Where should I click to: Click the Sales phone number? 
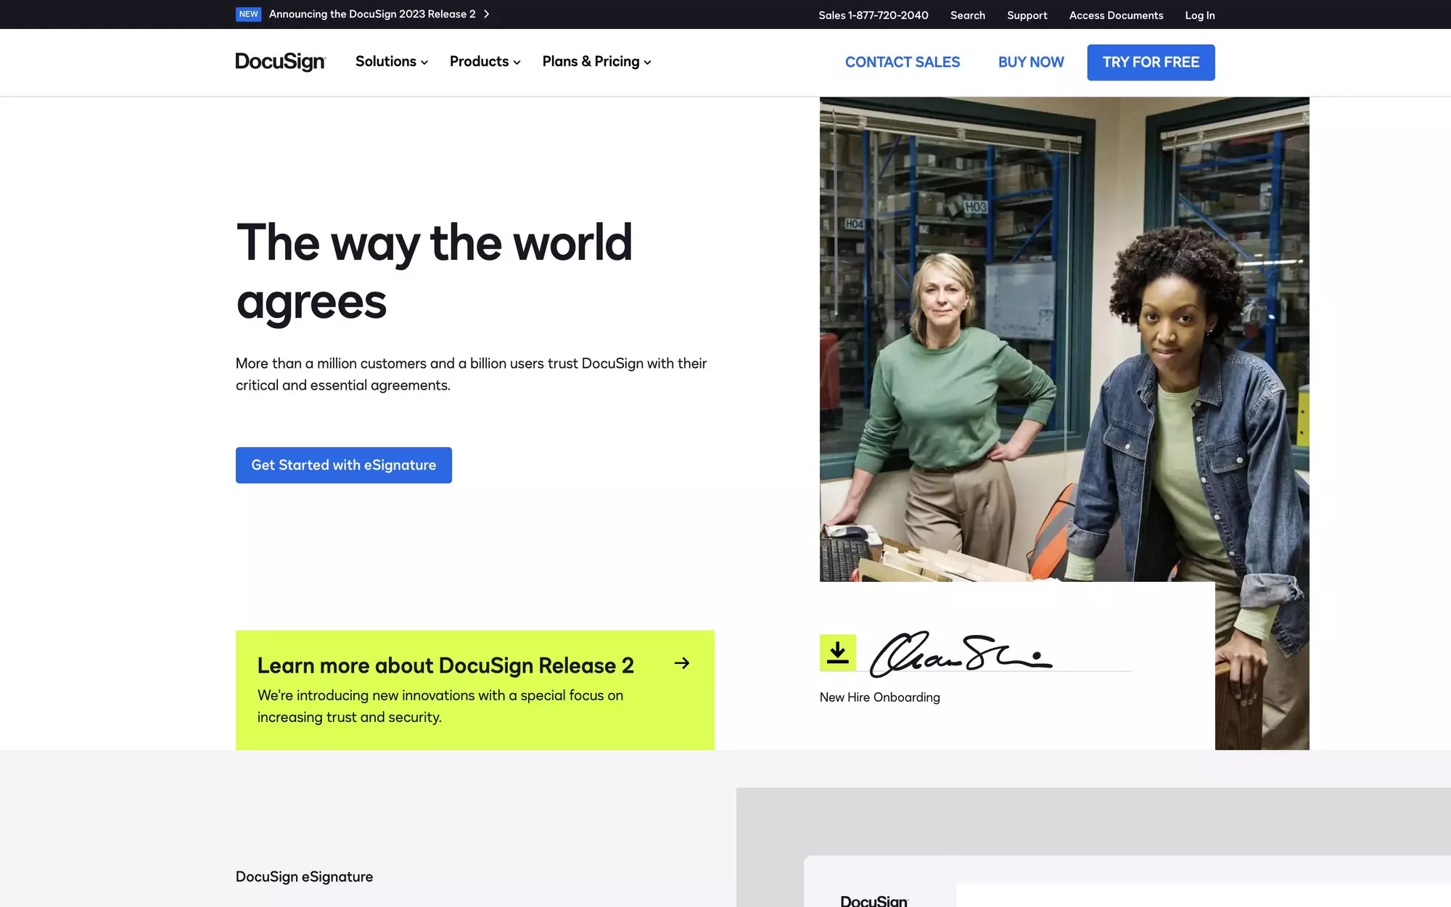point(874,15)
